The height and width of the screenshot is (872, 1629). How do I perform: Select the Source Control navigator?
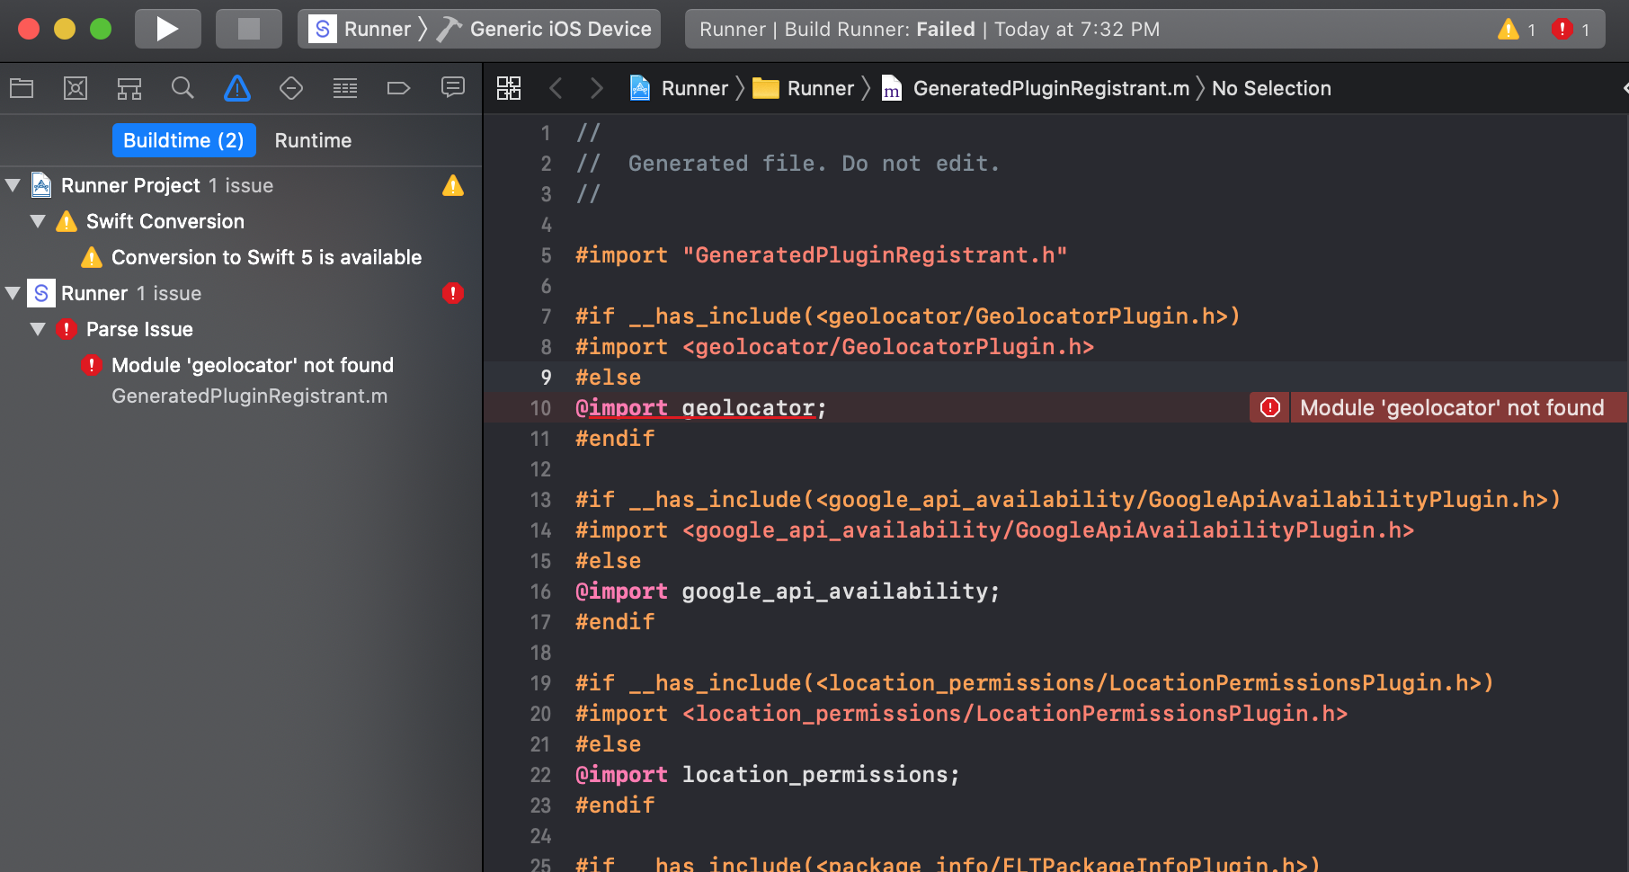76,87
